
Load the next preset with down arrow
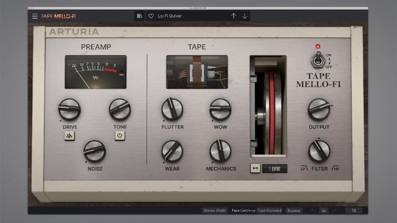[x=245, y=16]
